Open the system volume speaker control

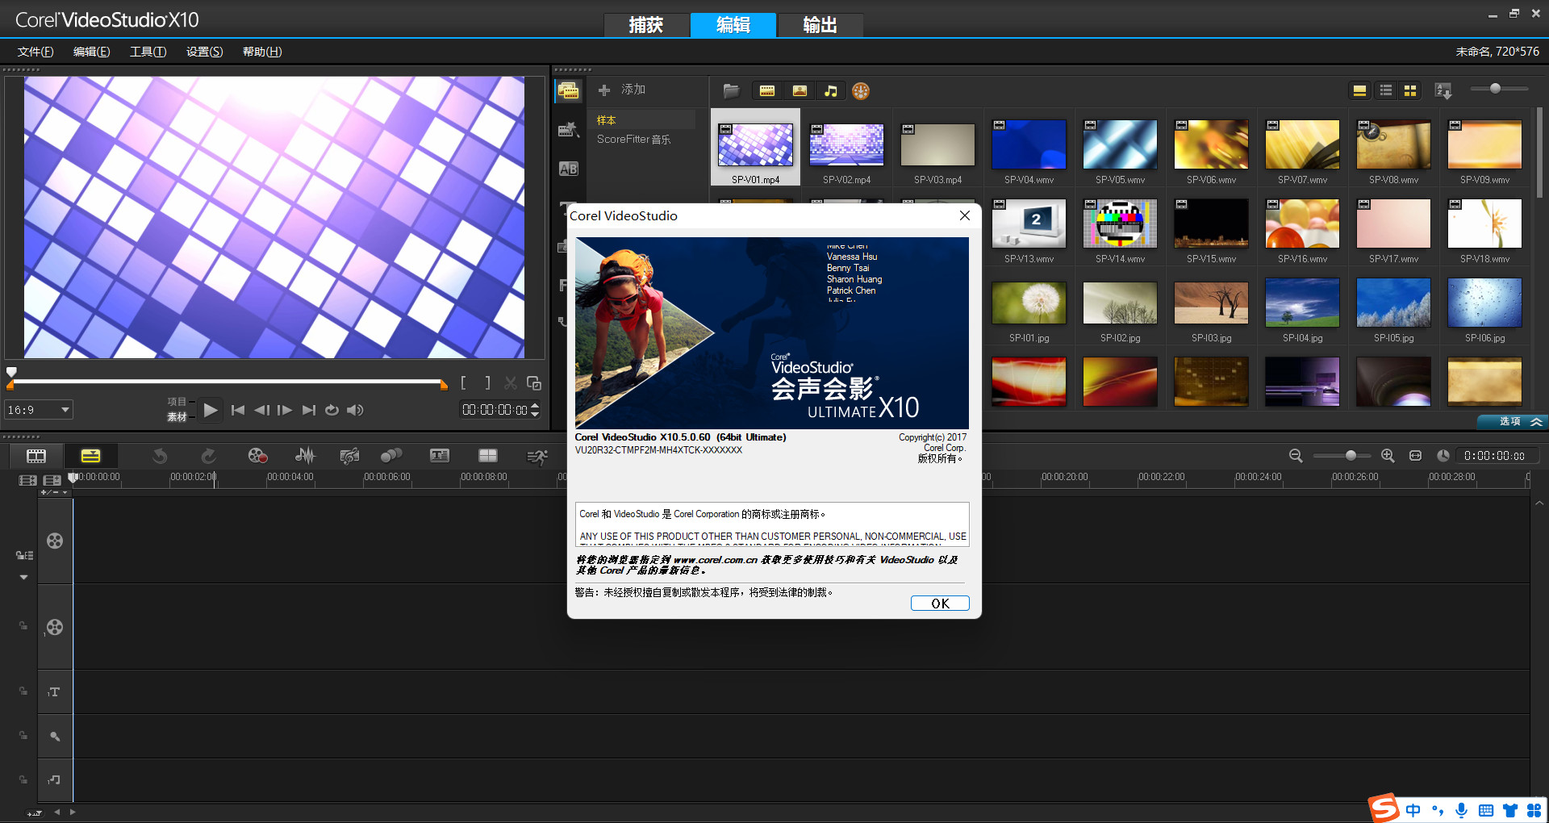(x=355, y=410)
